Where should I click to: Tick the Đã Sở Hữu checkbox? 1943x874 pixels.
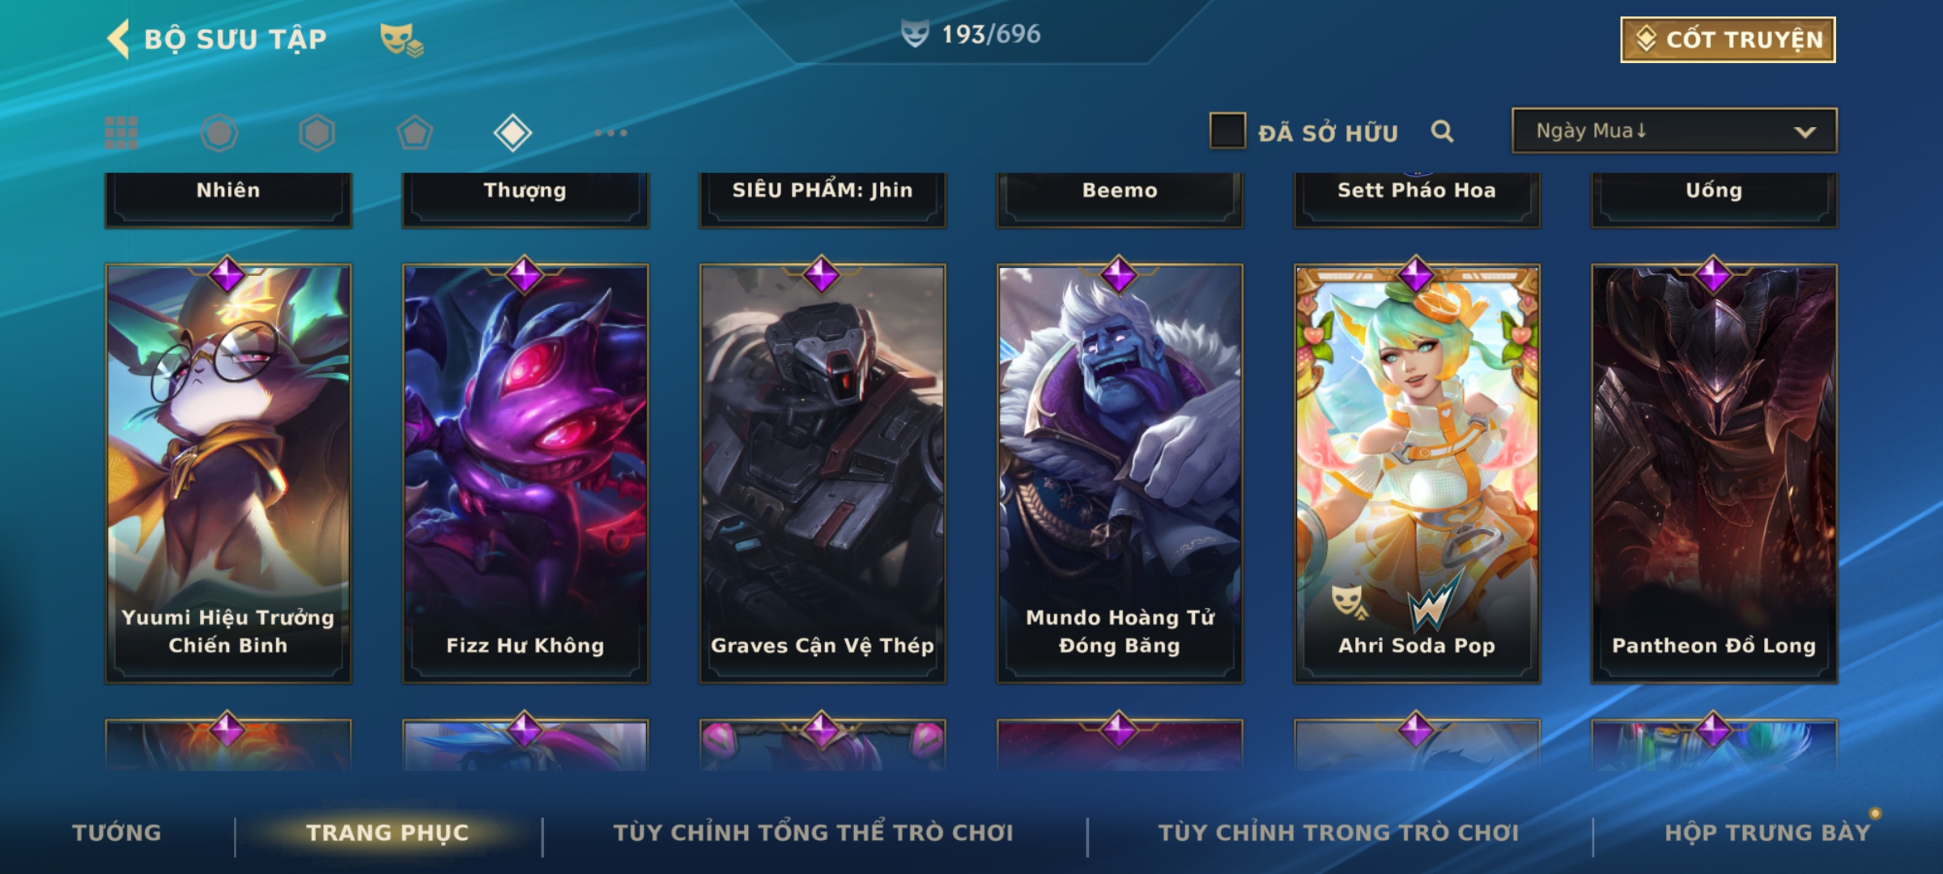click(x=1227, y=130)
